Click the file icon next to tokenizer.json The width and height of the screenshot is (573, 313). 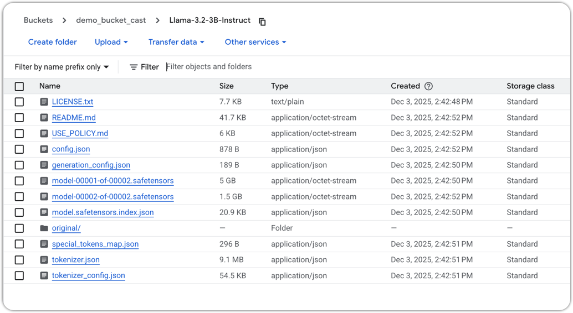[x=44, y=260]
